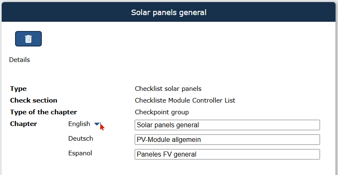Click the 'English' language label

(x=79, y=124)
